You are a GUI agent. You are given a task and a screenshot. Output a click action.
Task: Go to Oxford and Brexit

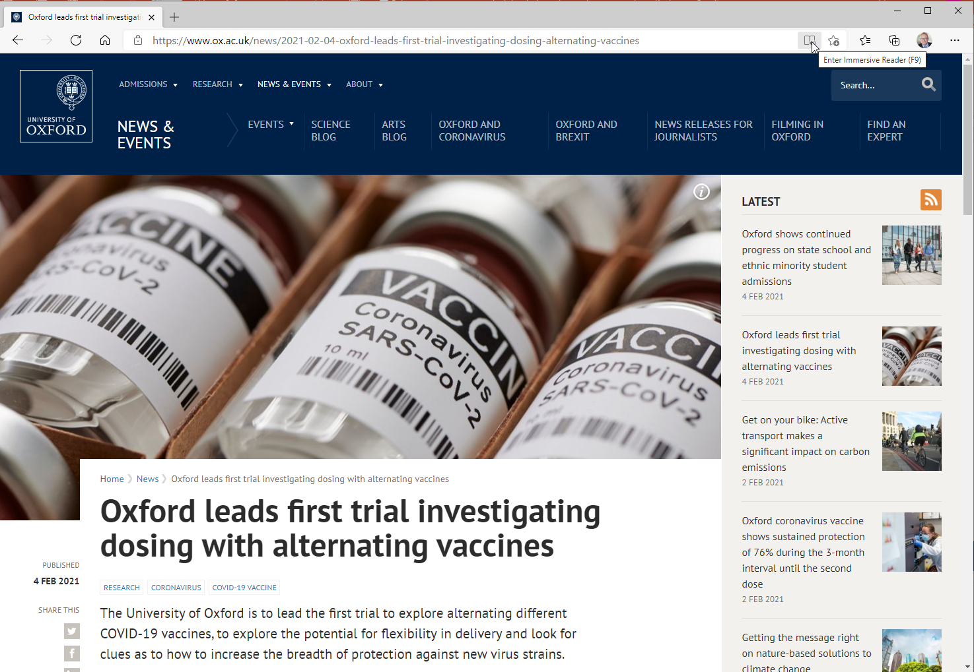pos(586,131)
